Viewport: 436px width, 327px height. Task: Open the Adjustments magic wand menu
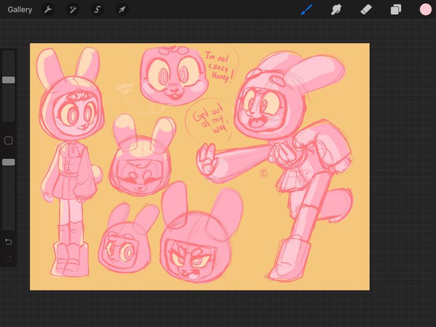click(x=72, y=10)
